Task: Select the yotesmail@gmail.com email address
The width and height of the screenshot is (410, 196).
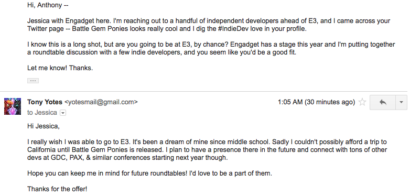Action: click(101, 102)
